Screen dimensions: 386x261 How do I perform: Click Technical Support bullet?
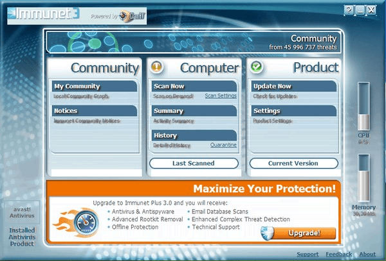tap(216, 227)
